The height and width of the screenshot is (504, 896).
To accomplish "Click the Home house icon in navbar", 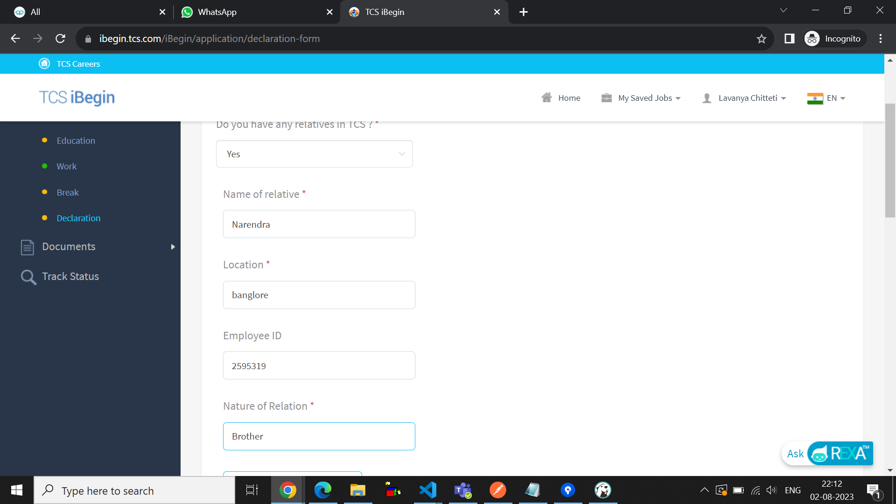I will [546, 98].
